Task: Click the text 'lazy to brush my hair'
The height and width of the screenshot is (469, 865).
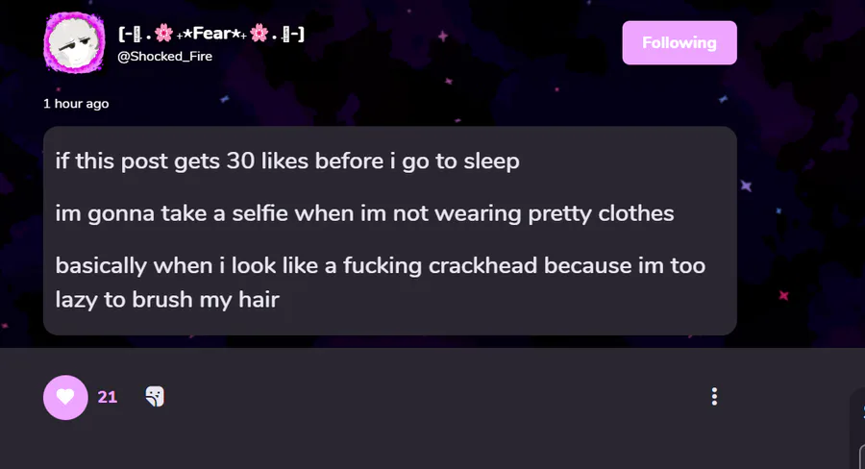Action: coord(167,300)
